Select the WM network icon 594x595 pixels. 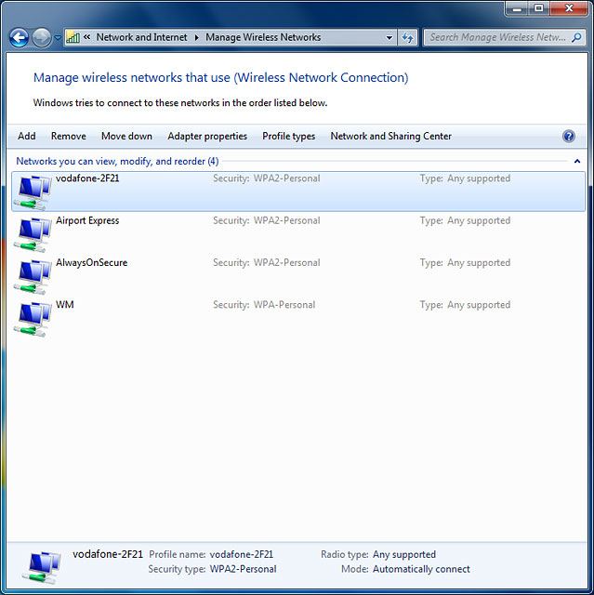33,319
